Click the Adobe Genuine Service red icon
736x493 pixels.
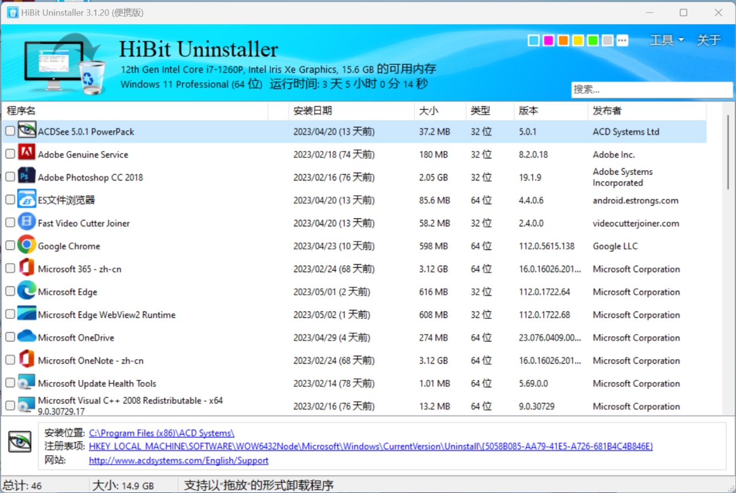(x=26, y=153)
